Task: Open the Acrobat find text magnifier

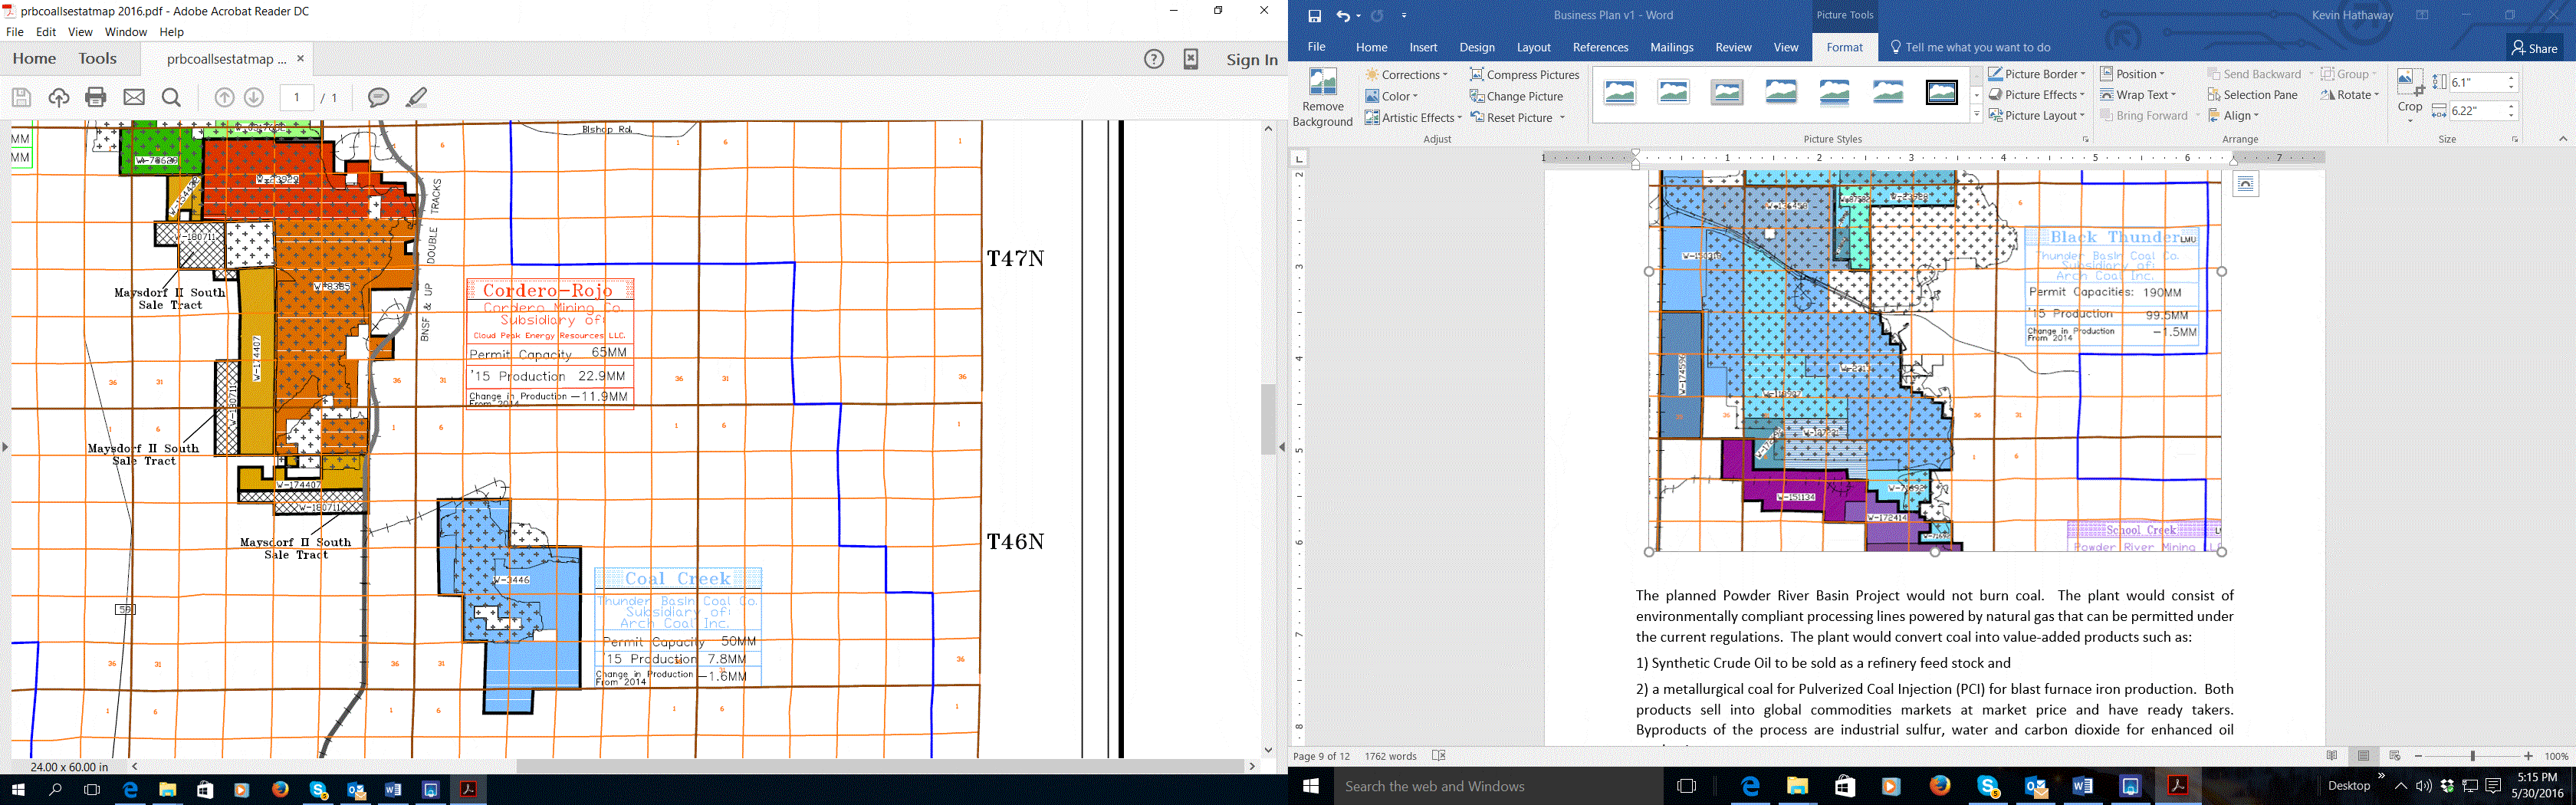Action: 172,97
